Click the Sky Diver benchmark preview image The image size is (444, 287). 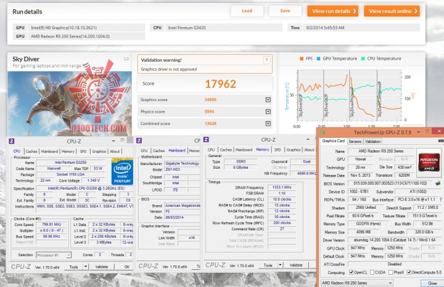coord(70,103)
